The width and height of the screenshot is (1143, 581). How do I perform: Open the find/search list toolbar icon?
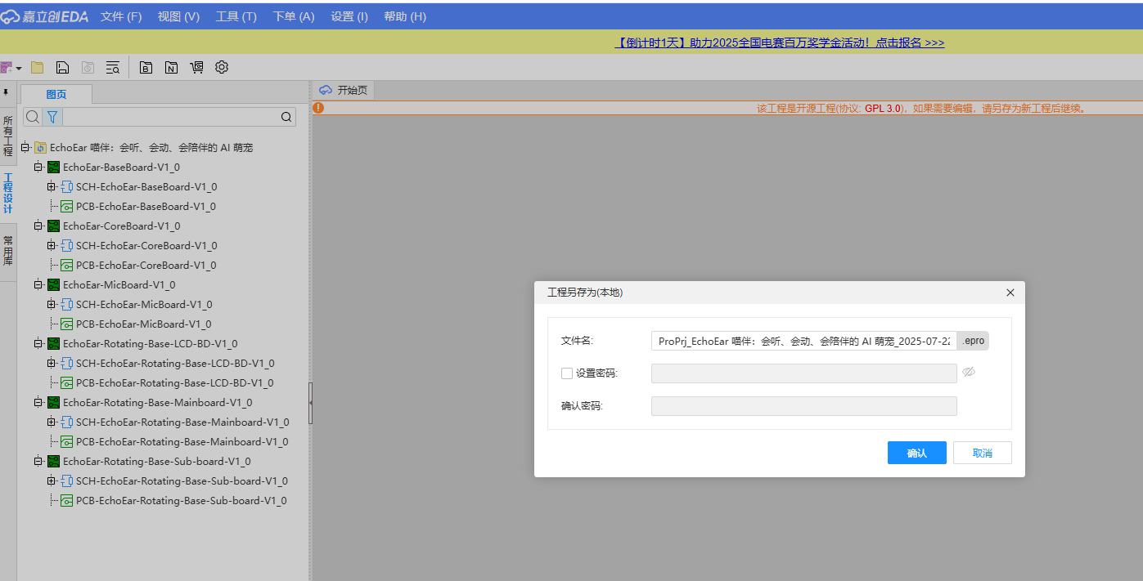[113, 68]
